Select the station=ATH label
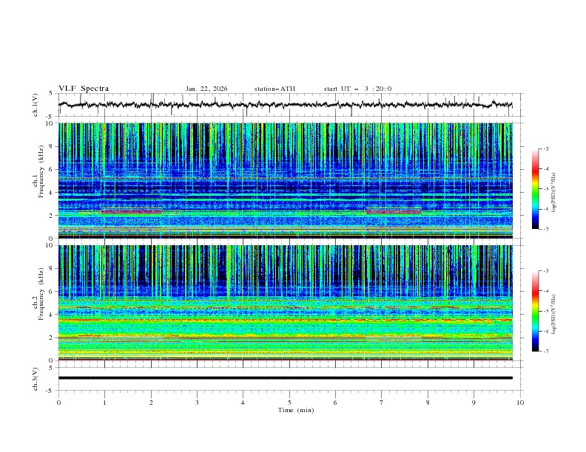The image size is (586, 452). click(275, 89)
